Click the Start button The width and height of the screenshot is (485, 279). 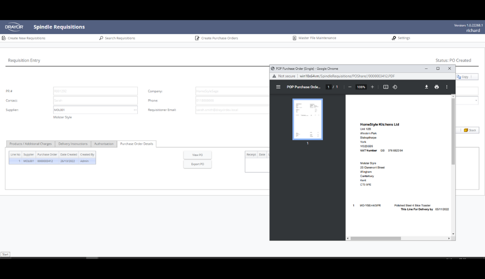click(x=5, y=254)
